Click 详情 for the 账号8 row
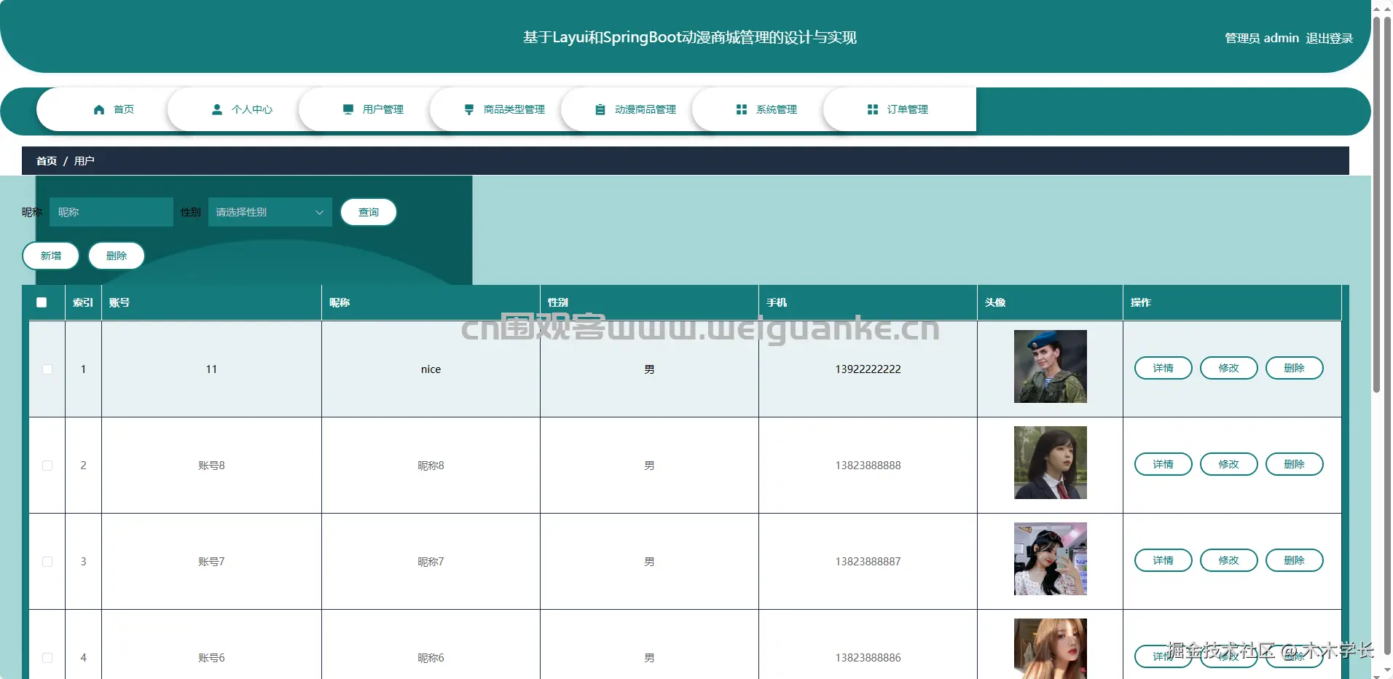The height and width of the screenshot is (679, 1393). tap(1164, 464)
